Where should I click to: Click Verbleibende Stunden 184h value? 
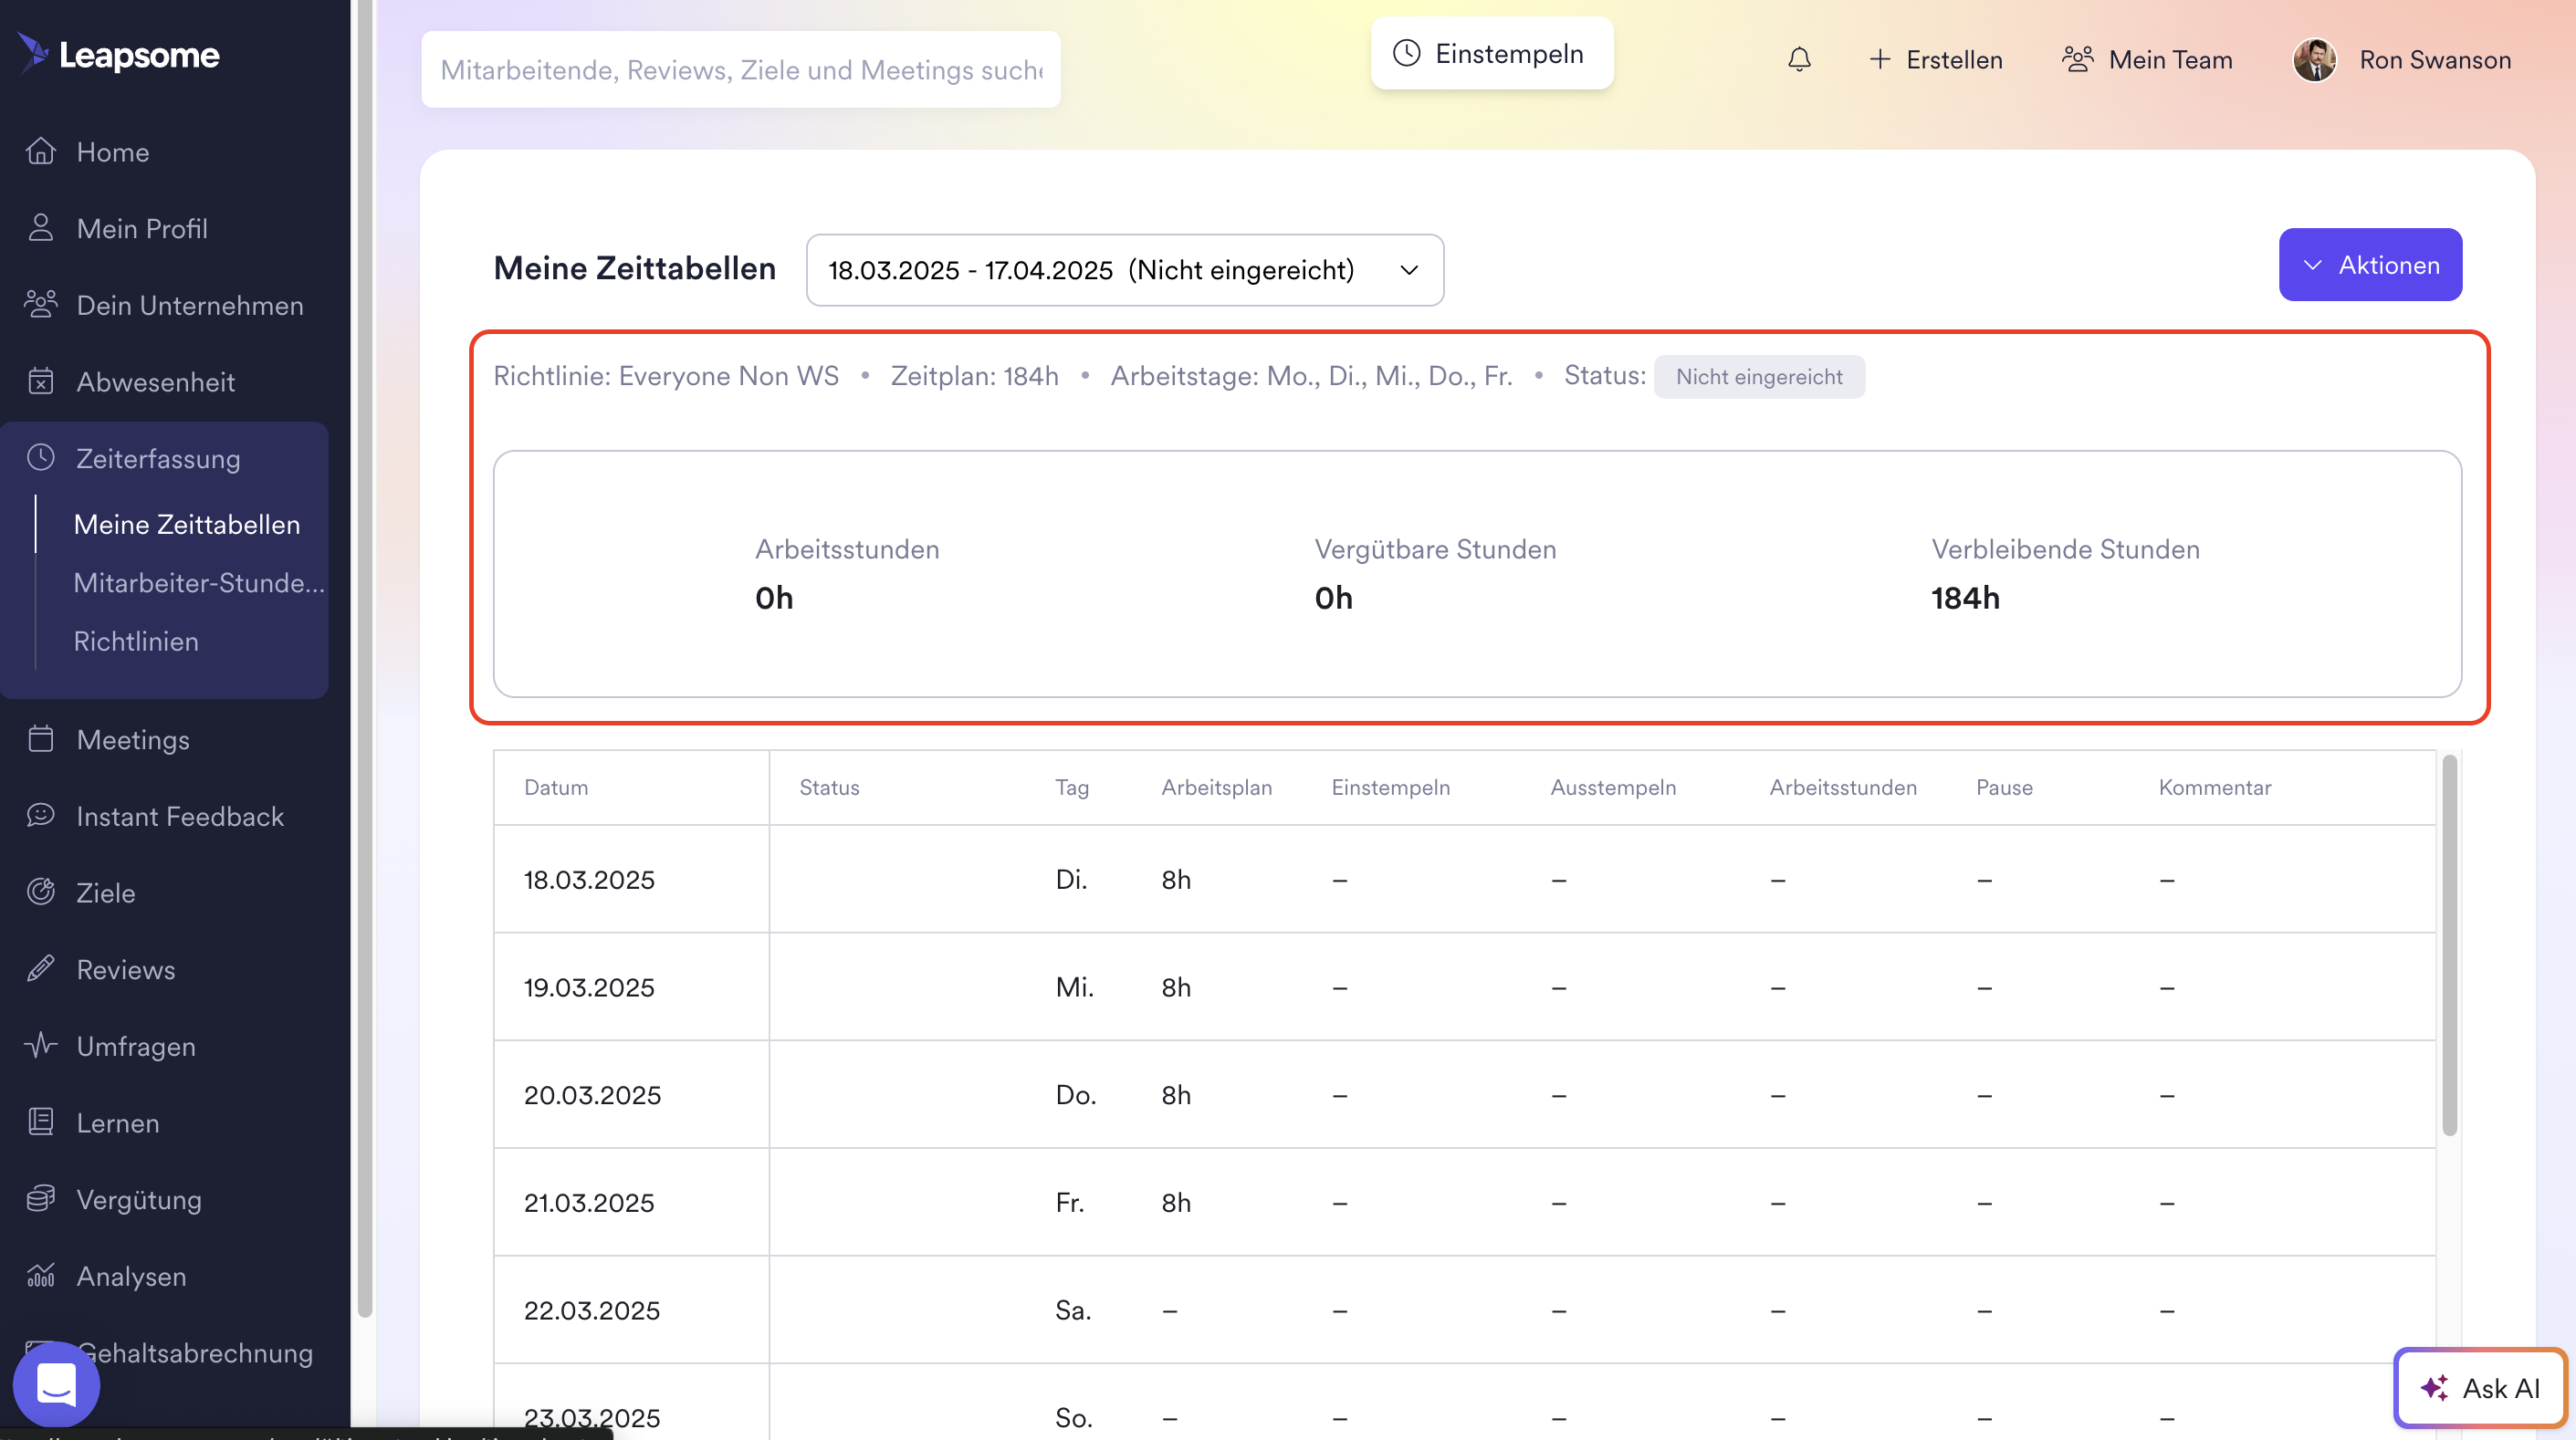pyautogui.click(x=1965, y=598)
